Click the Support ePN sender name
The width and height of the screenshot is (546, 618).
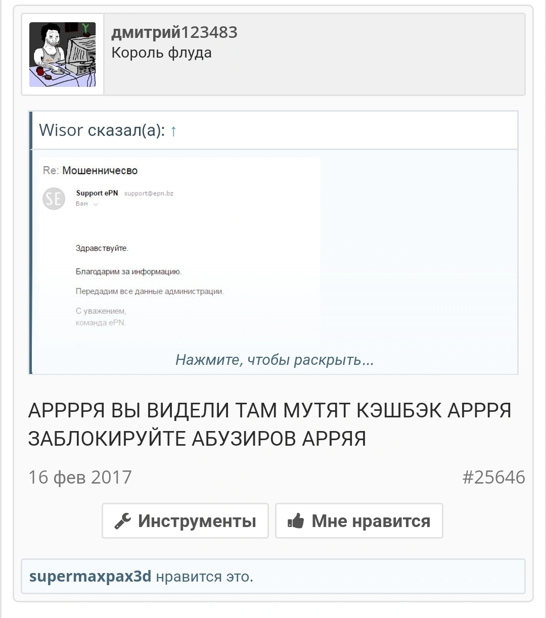[97, 193]
